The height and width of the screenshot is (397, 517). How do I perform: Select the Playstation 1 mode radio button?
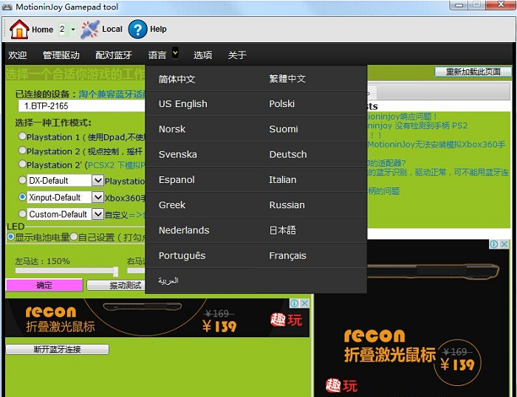point(22,136)
